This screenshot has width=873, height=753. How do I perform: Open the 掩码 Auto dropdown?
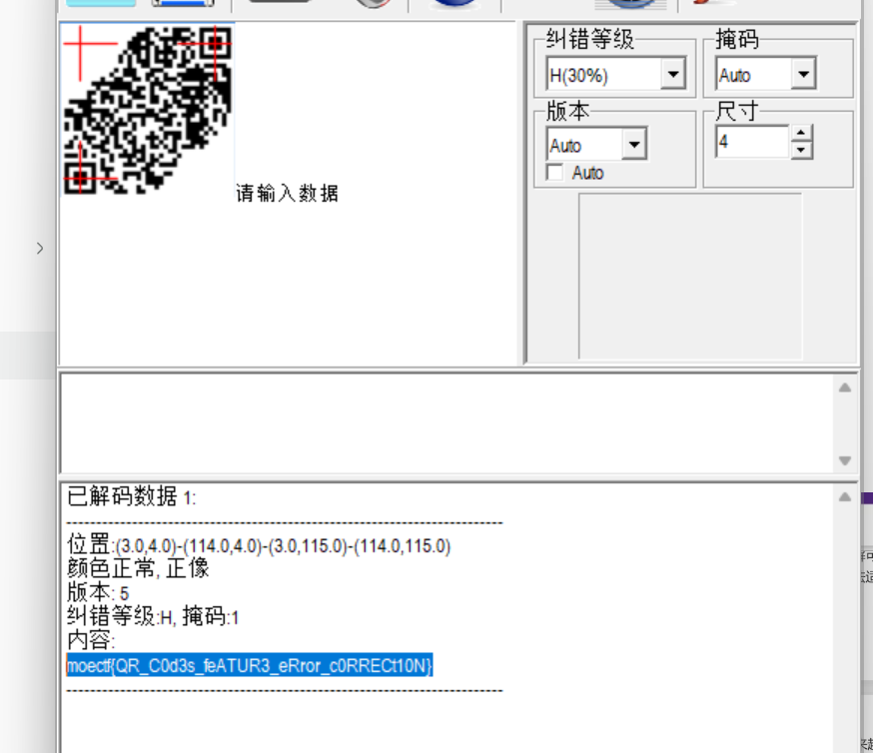click(x=803, y=74)
